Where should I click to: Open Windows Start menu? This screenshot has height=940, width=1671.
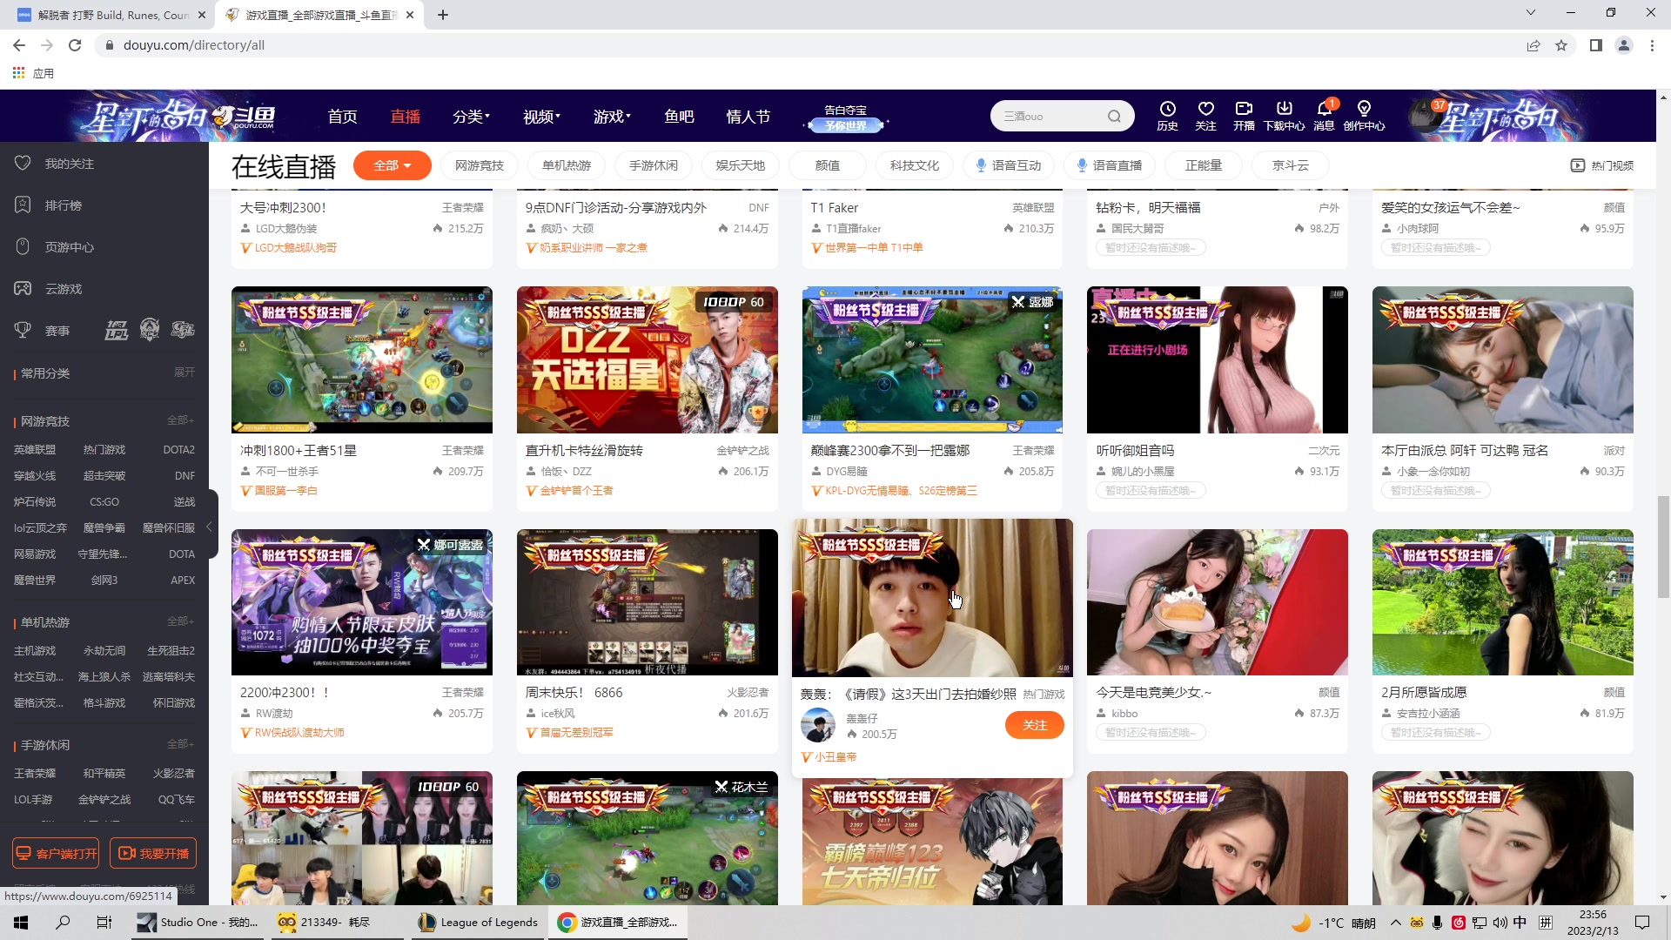[x=21, y=923]
